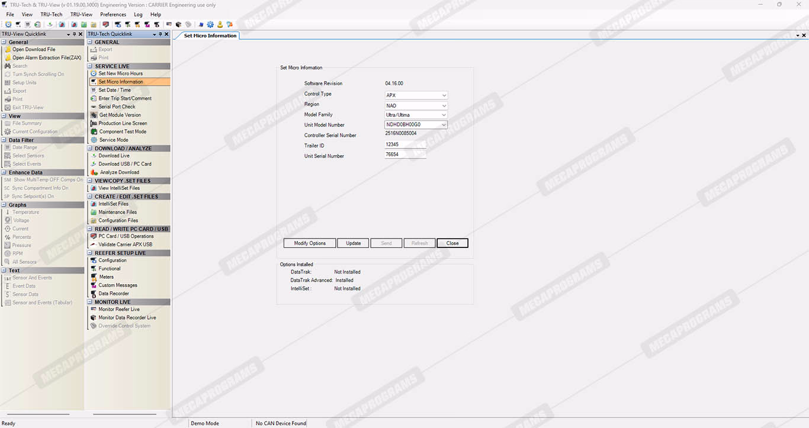Click the Set New Micro Hours clock icon

point(94,73)
